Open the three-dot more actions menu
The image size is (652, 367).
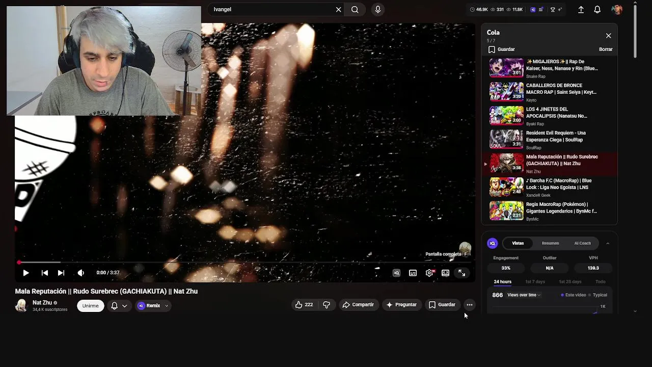pos(470,305)
